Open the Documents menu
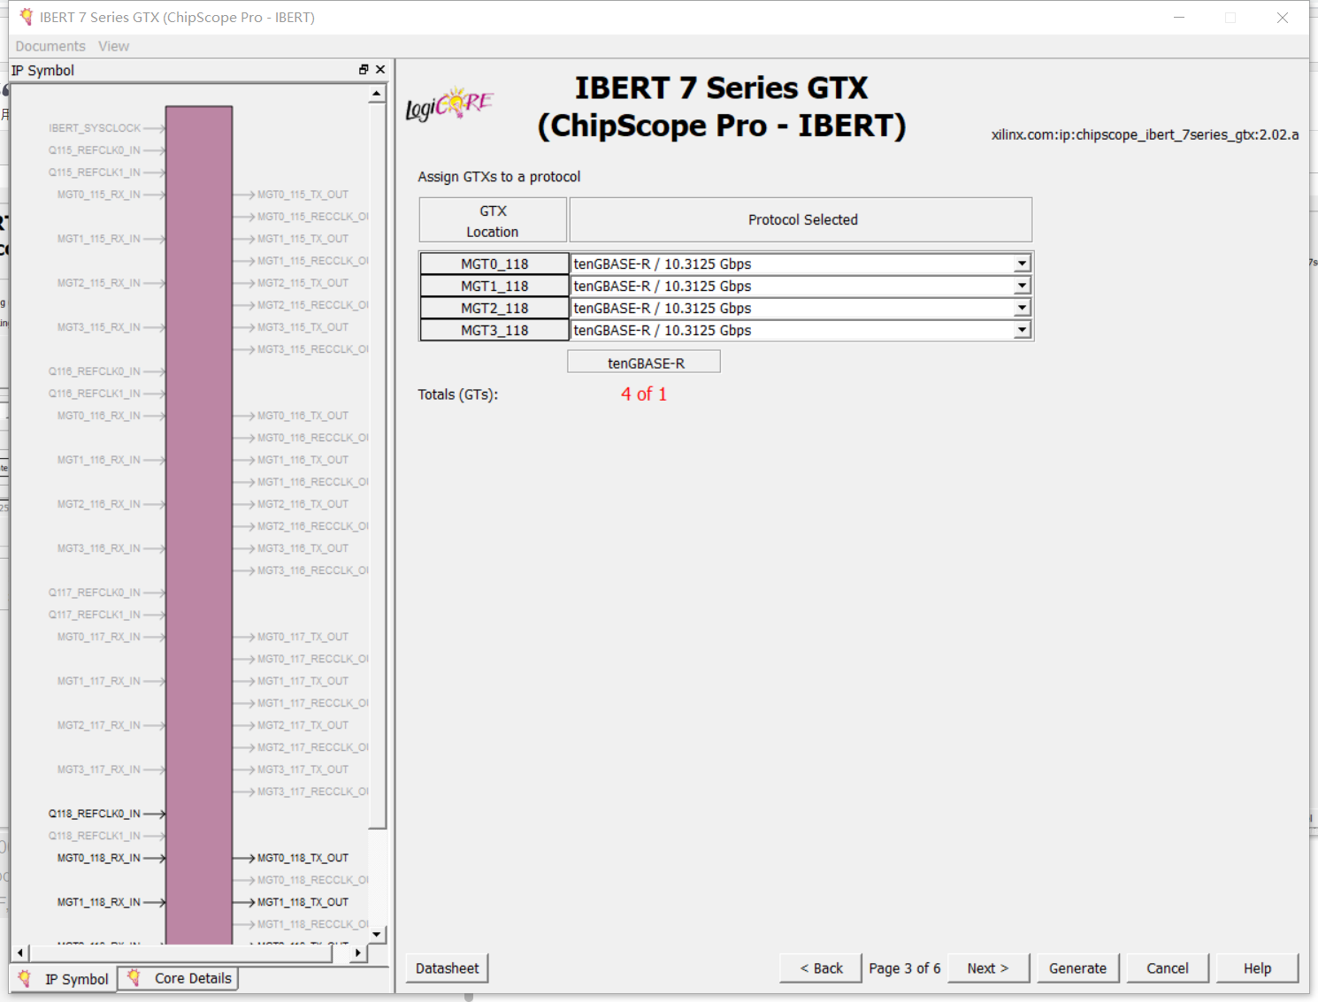The height and width of the screenshot is (1002, 1318). click(x=50, y=46)
